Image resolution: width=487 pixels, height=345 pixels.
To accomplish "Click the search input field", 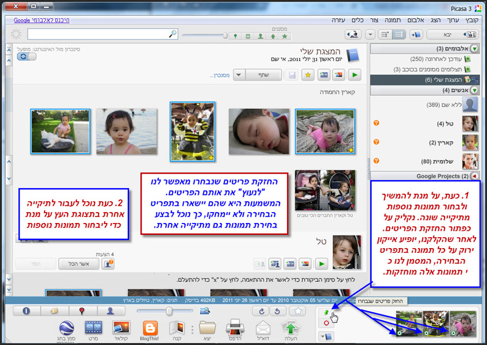I will click(103, 34).
